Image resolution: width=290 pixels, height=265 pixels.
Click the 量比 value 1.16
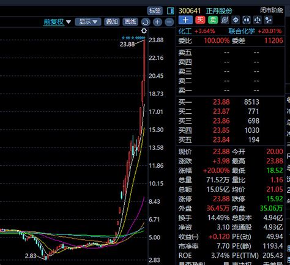pos(277,180)
